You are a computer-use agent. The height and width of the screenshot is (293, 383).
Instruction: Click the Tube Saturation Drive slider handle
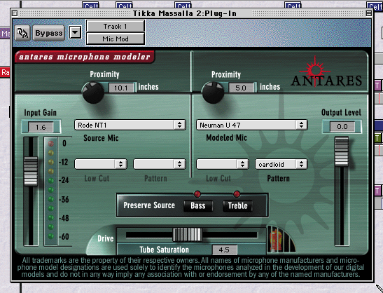coord(188,235)
